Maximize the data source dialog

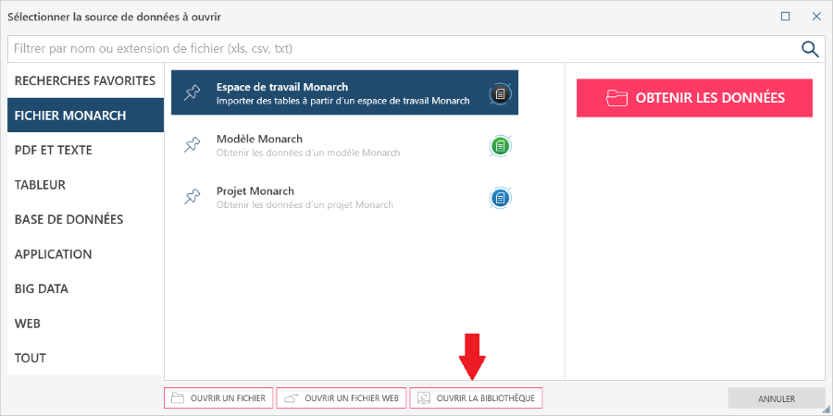(785, 17)
